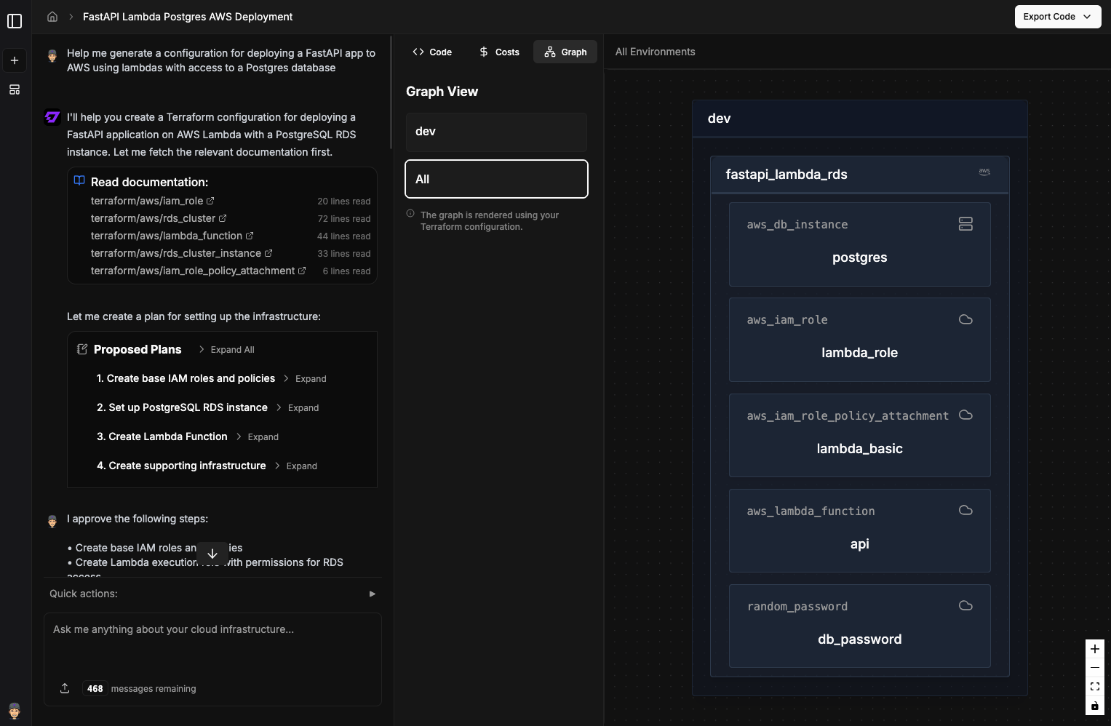This screenshot has width=1111, height=726.
Task: Zoom out on the graph canvas
Action: (1095, 668)
